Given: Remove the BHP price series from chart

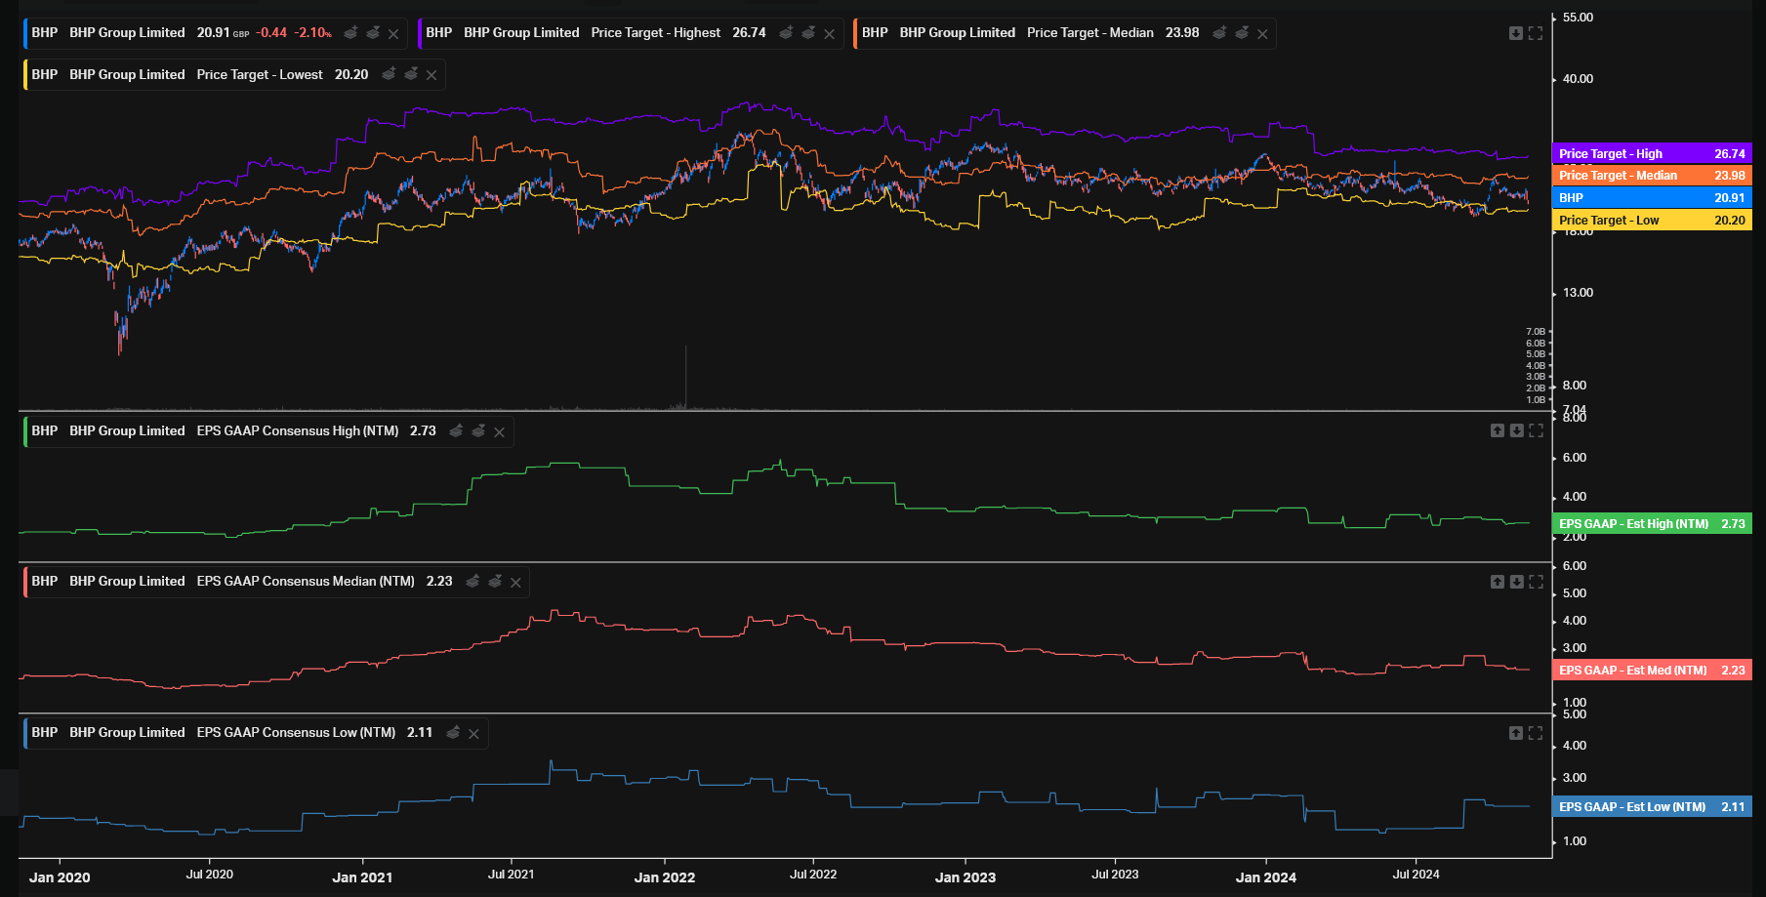Looking at the screenshot, I should point(393,34).
